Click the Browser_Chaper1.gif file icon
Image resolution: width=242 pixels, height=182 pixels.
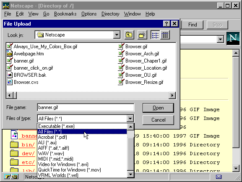(x=121, y=60)
